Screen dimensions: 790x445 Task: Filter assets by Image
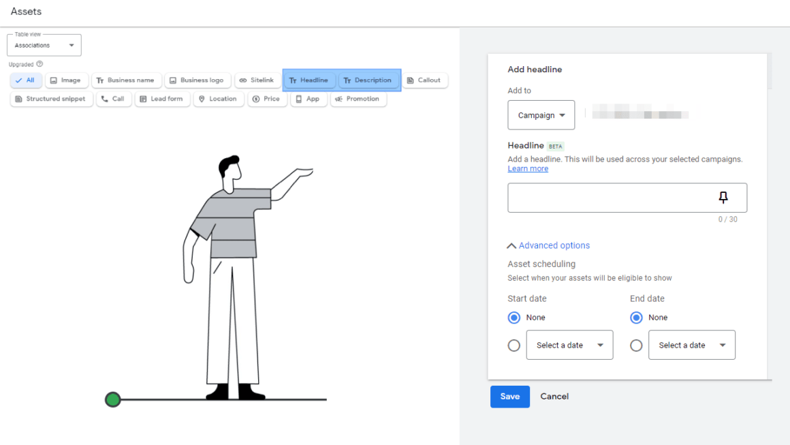pyautogui.click(x=67, y=80)
